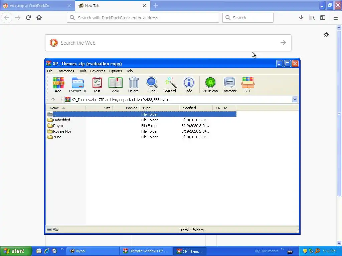The image size is (342, 256).
Task: Click the Internet Explorer quick launch icon
Action: tap(47, 251)
